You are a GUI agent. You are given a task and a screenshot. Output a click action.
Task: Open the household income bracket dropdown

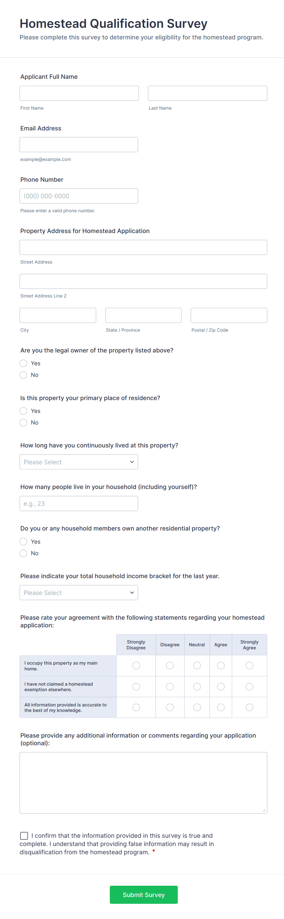[78, 592]
